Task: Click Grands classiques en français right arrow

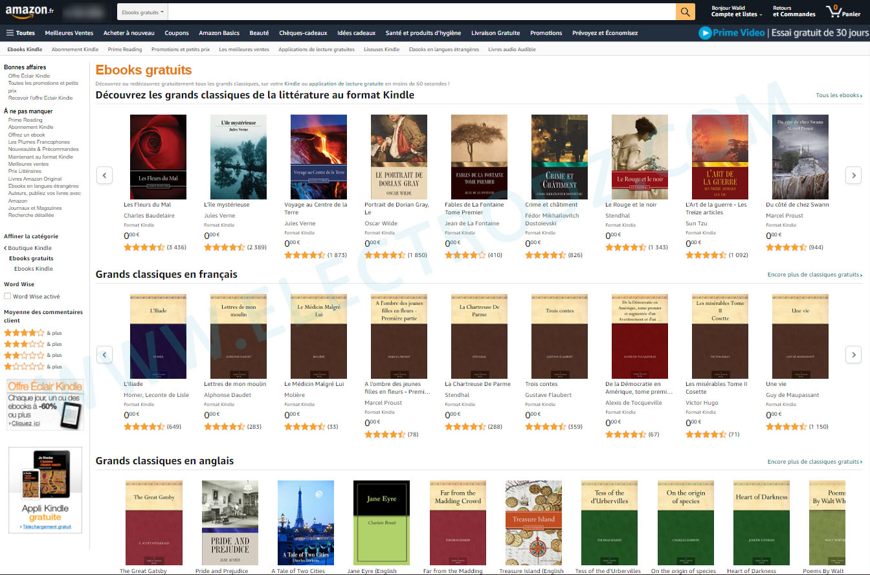Action: [x=854, y=354]
